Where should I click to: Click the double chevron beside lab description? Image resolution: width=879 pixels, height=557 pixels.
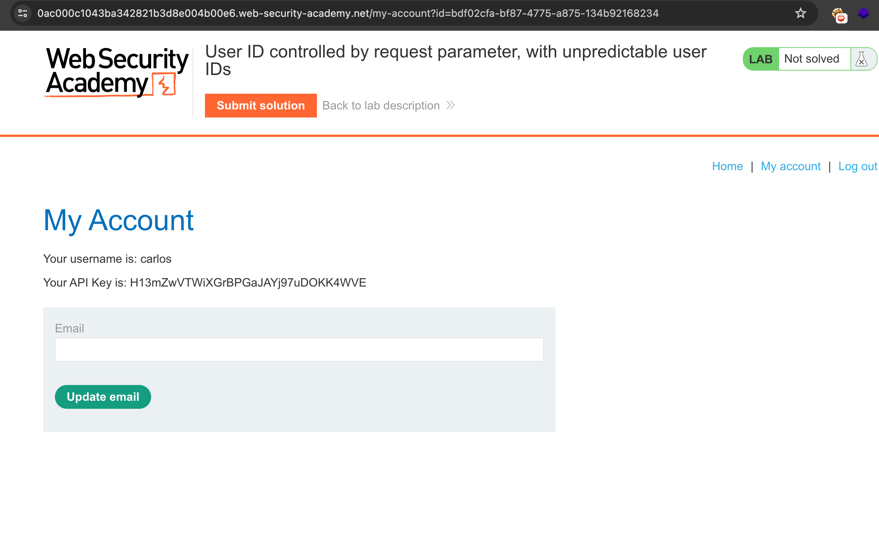451,105
